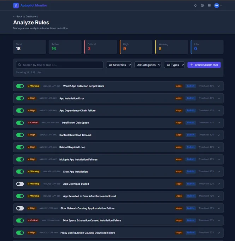Open the All Severities dropdown
Image resolution: width=235 pixels, height=241 pixels.
119,65
